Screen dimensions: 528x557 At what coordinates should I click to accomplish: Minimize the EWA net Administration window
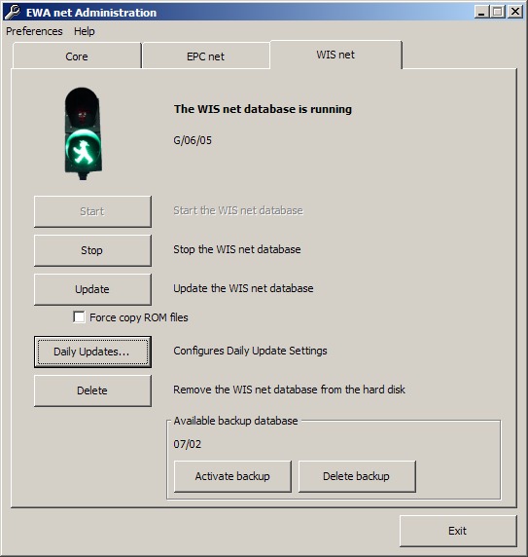tap(481, 12)
